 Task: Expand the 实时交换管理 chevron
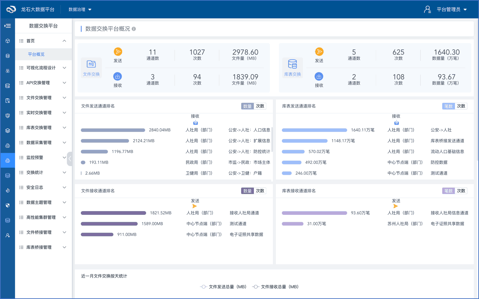click(64, 113)
